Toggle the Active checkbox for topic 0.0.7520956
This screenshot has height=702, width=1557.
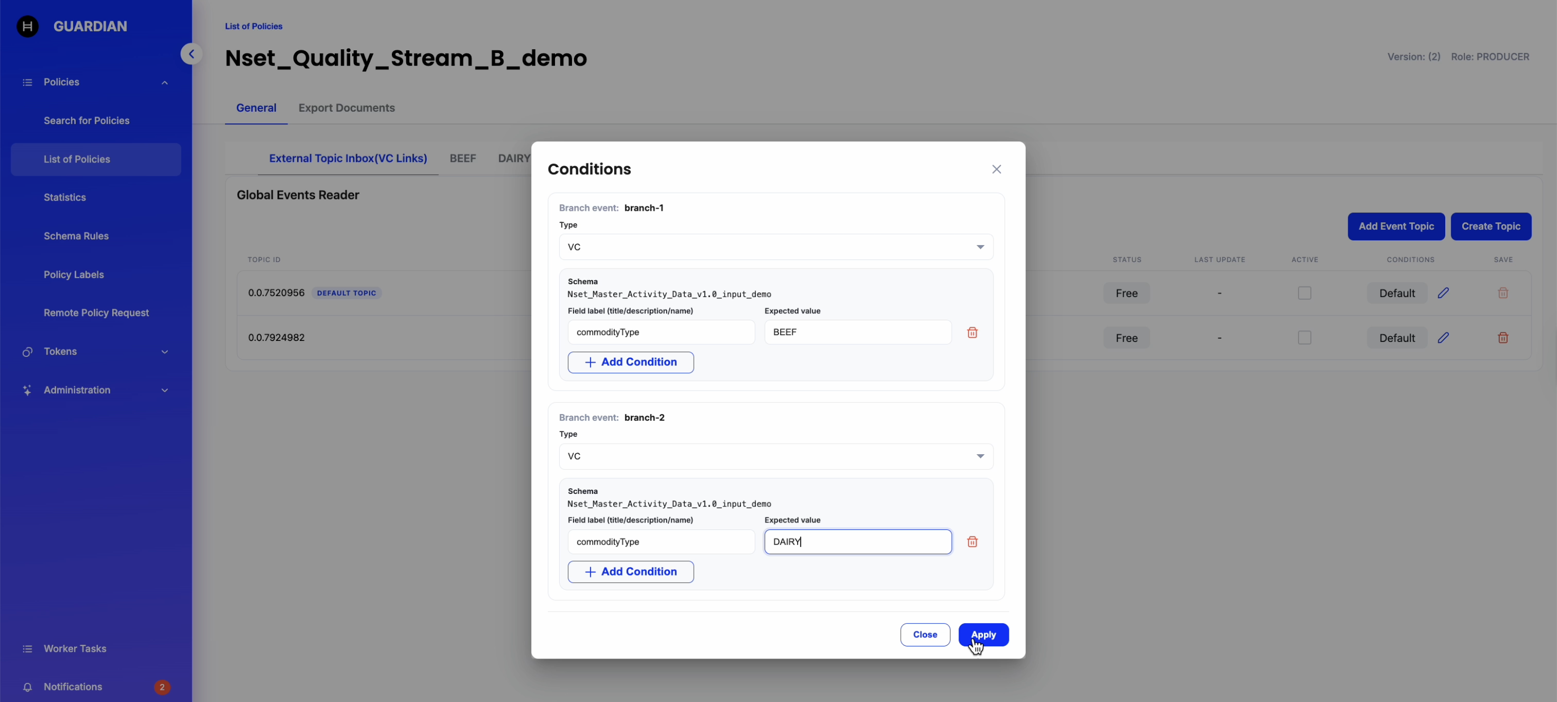point(1304,293)
